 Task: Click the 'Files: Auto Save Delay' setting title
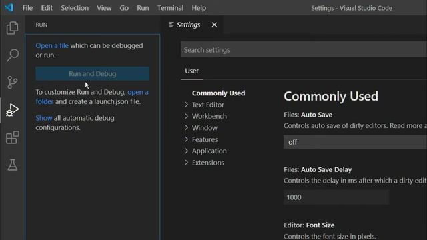tap(318, 169)
